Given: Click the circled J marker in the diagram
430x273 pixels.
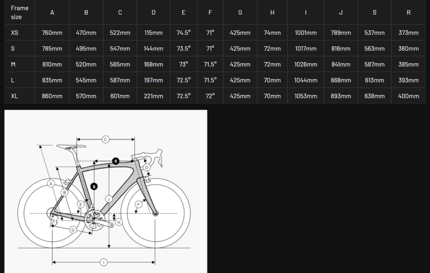Looking at the screenshot, I should 109,199.
